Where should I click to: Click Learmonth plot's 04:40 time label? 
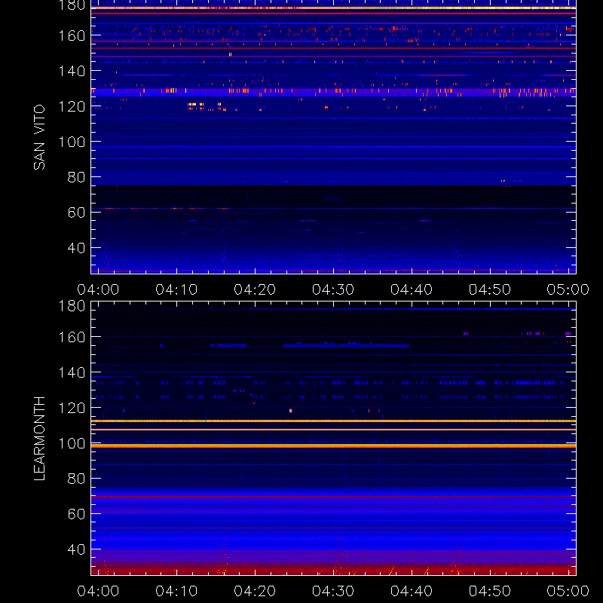412,591
